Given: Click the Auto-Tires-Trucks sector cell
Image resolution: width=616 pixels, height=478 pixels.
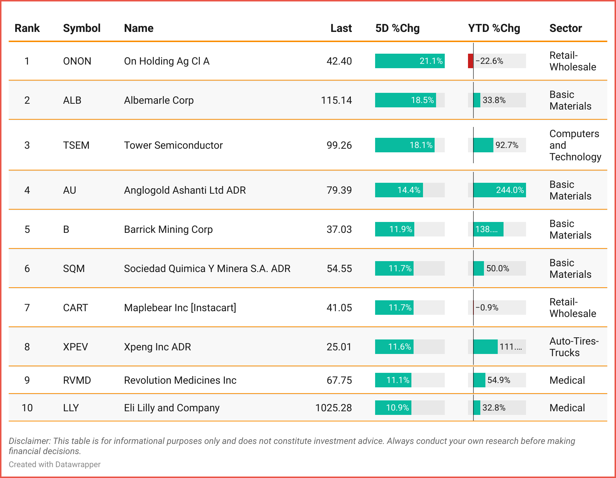Looking at the screenshot, I should click(x=574, y=347).
